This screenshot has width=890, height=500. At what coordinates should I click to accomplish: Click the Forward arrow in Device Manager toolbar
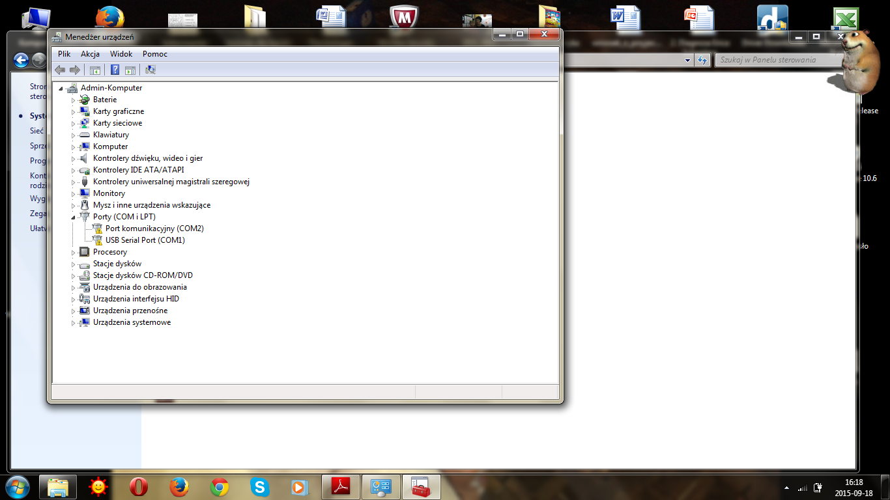tap(75, 70)
